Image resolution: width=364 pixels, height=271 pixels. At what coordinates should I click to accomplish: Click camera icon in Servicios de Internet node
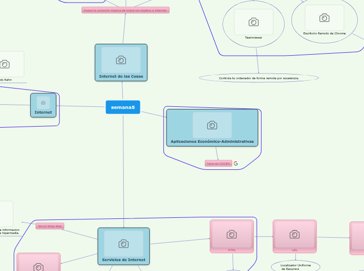(123, 243)
